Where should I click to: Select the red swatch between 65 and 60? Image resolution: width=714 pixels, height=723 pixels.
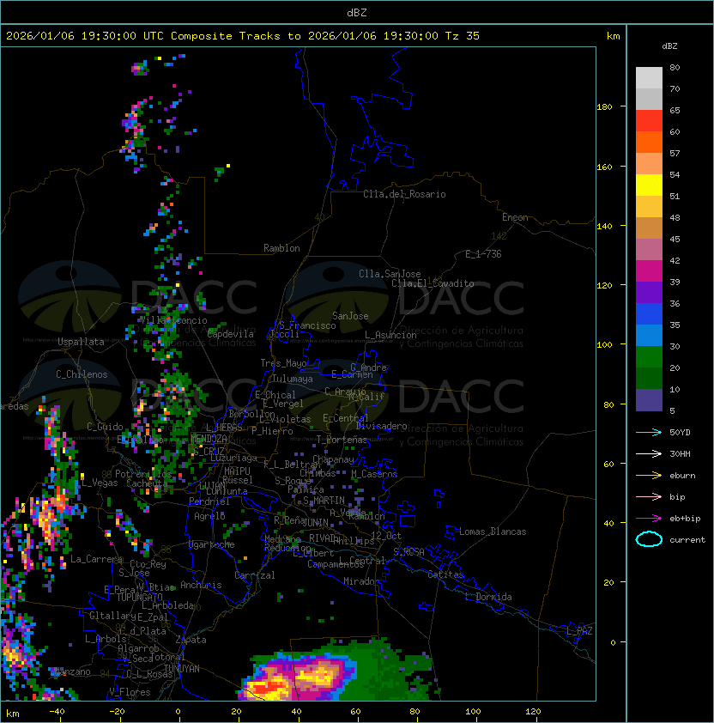[649, 121]
